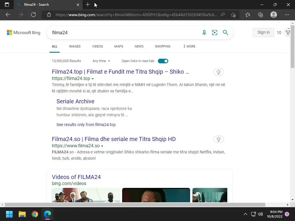Viewport: 295px width, 221px height.
Task: Open the Windows Start menu
Action: (x=9, y=214)
